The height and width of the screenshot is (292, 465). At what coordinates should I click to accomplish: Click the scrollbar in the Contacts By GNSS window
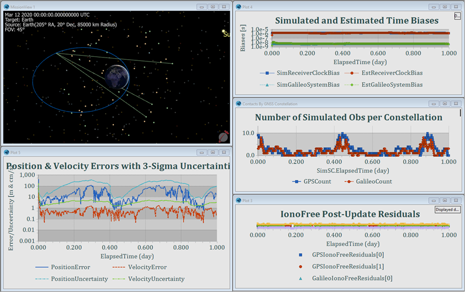point(460,113)
